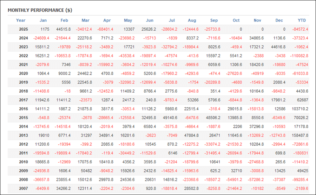The height and width of the screenshot is (195, 316).
Task: Click the 2011 YTD value -180831
Action: [301, 153]
